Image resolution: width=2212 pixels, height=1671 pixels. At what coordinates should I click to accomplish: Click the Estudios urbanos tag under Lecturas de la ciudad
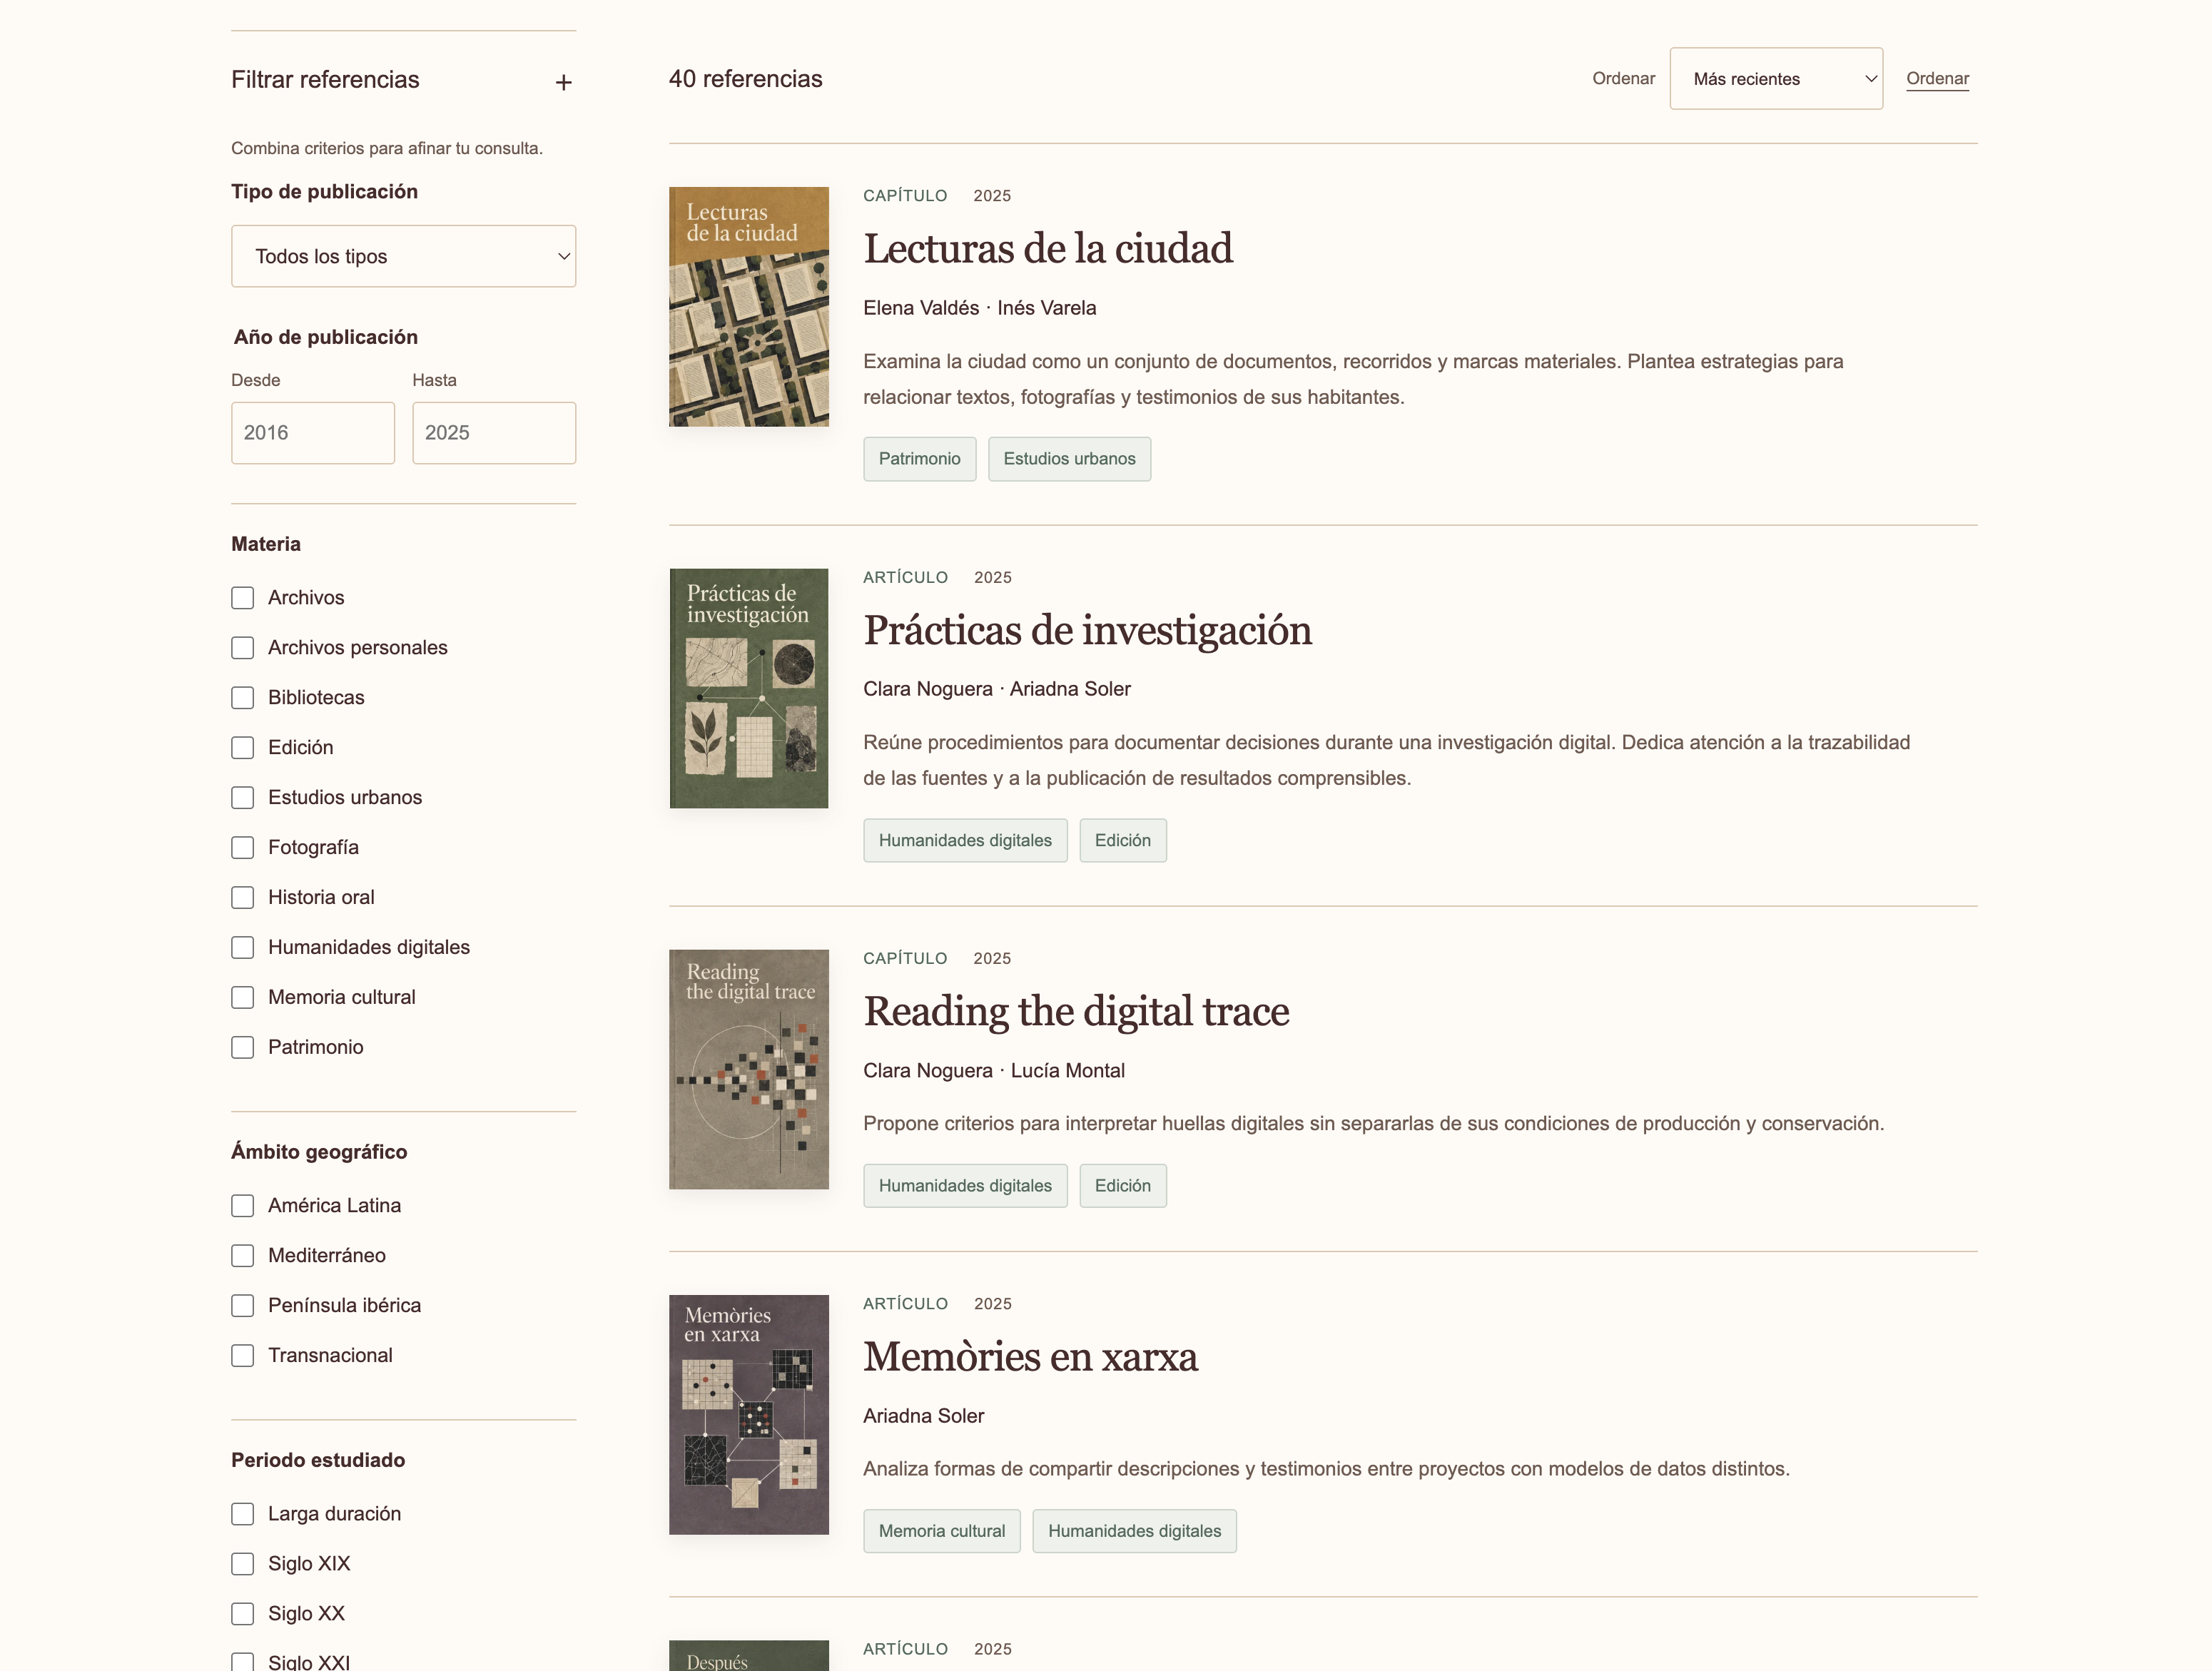pyautogui.click(x=1069, y=459)
